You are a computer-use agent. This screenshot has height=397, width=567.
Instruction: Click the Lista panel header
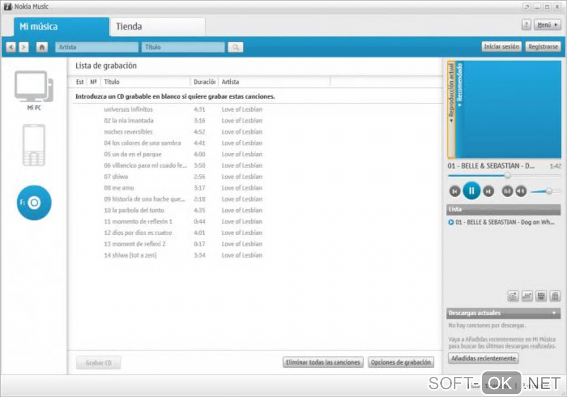(x=504, y=210)
